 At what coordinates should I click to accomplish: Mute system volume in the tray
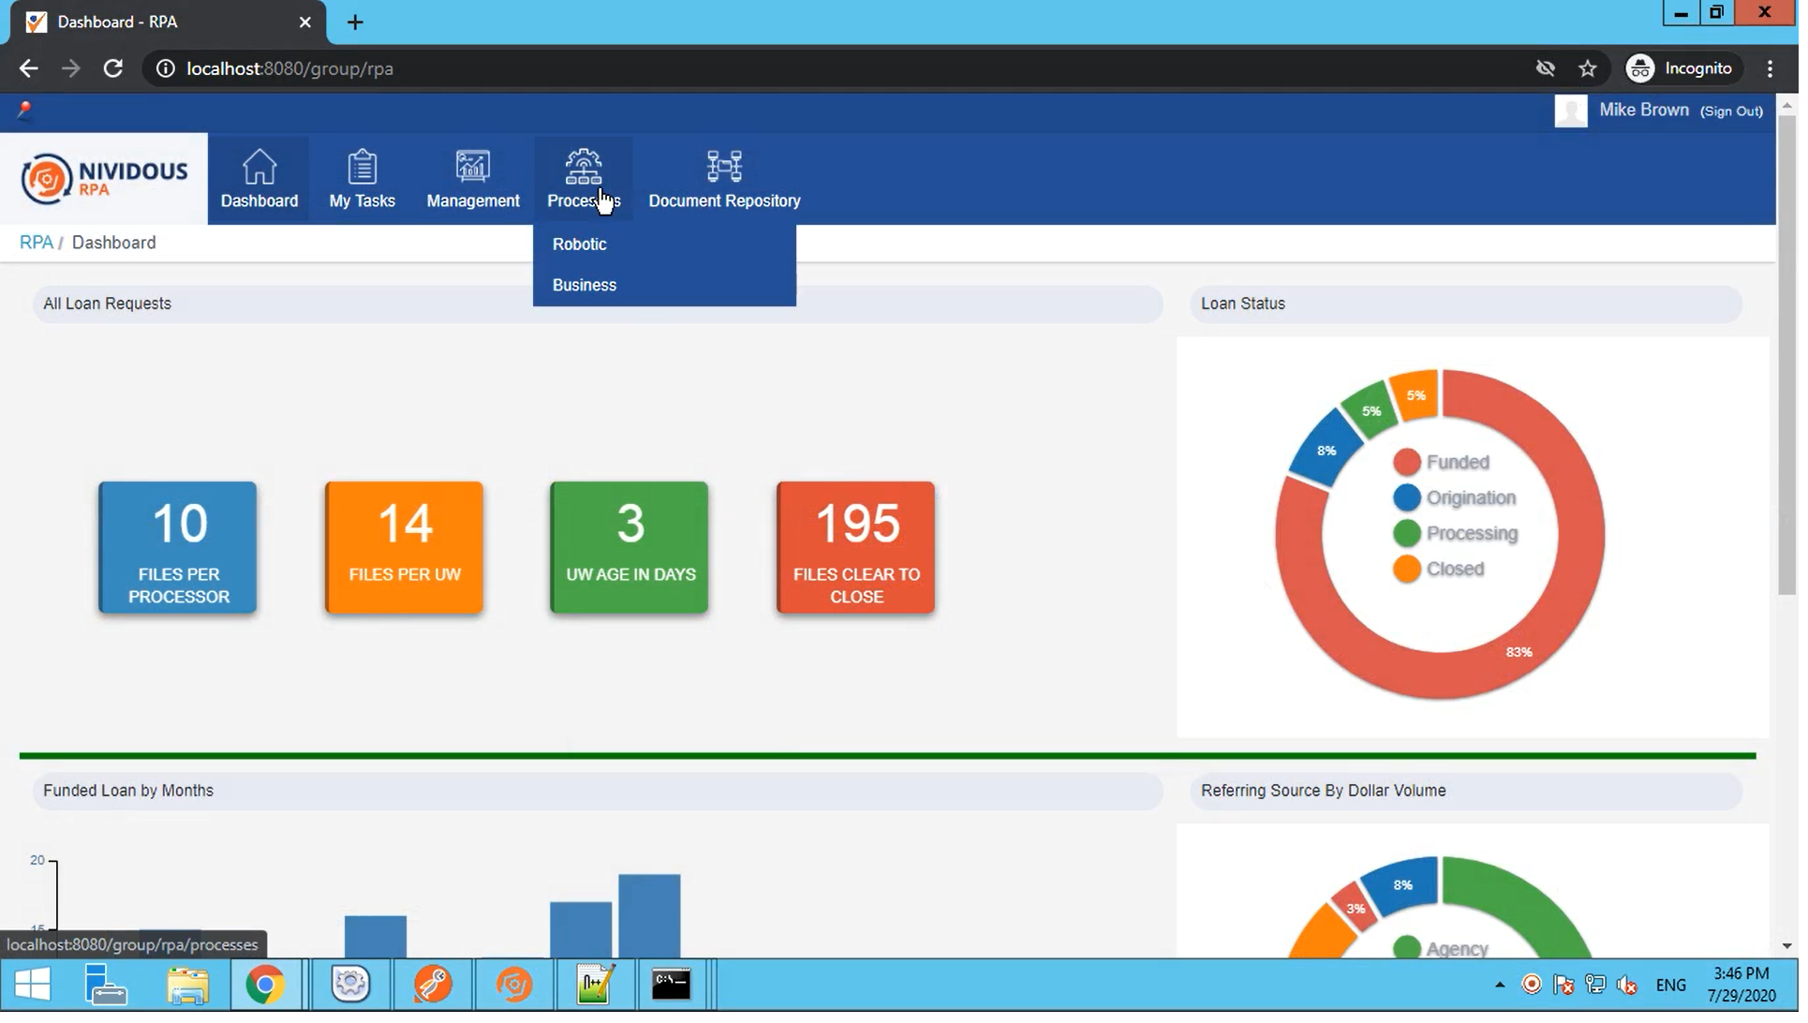pos(1627,984)
